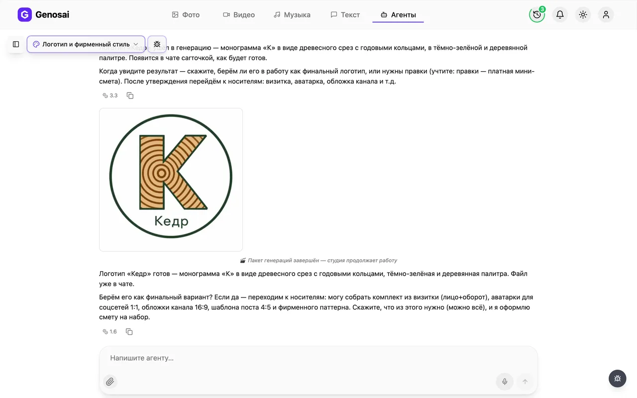Click the Genosai brand name text
The image size is (637, 398).
pyautogui.click(x=52, y=14)
